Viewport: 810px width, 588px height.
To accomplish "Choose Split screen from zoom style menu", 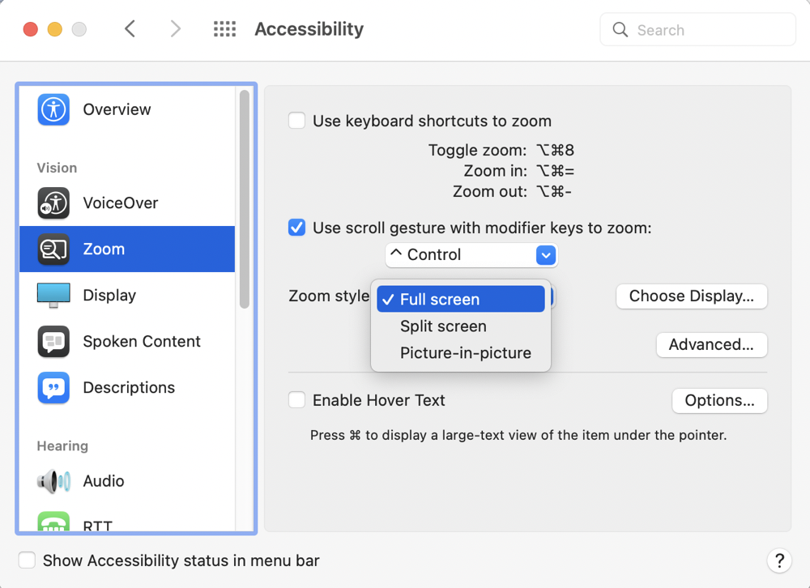I will click(443, 326).
